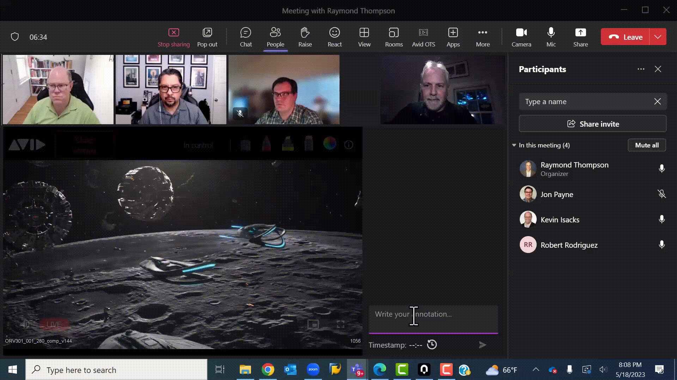
Task: Click Mute all participants
Action: click(647, 145)
